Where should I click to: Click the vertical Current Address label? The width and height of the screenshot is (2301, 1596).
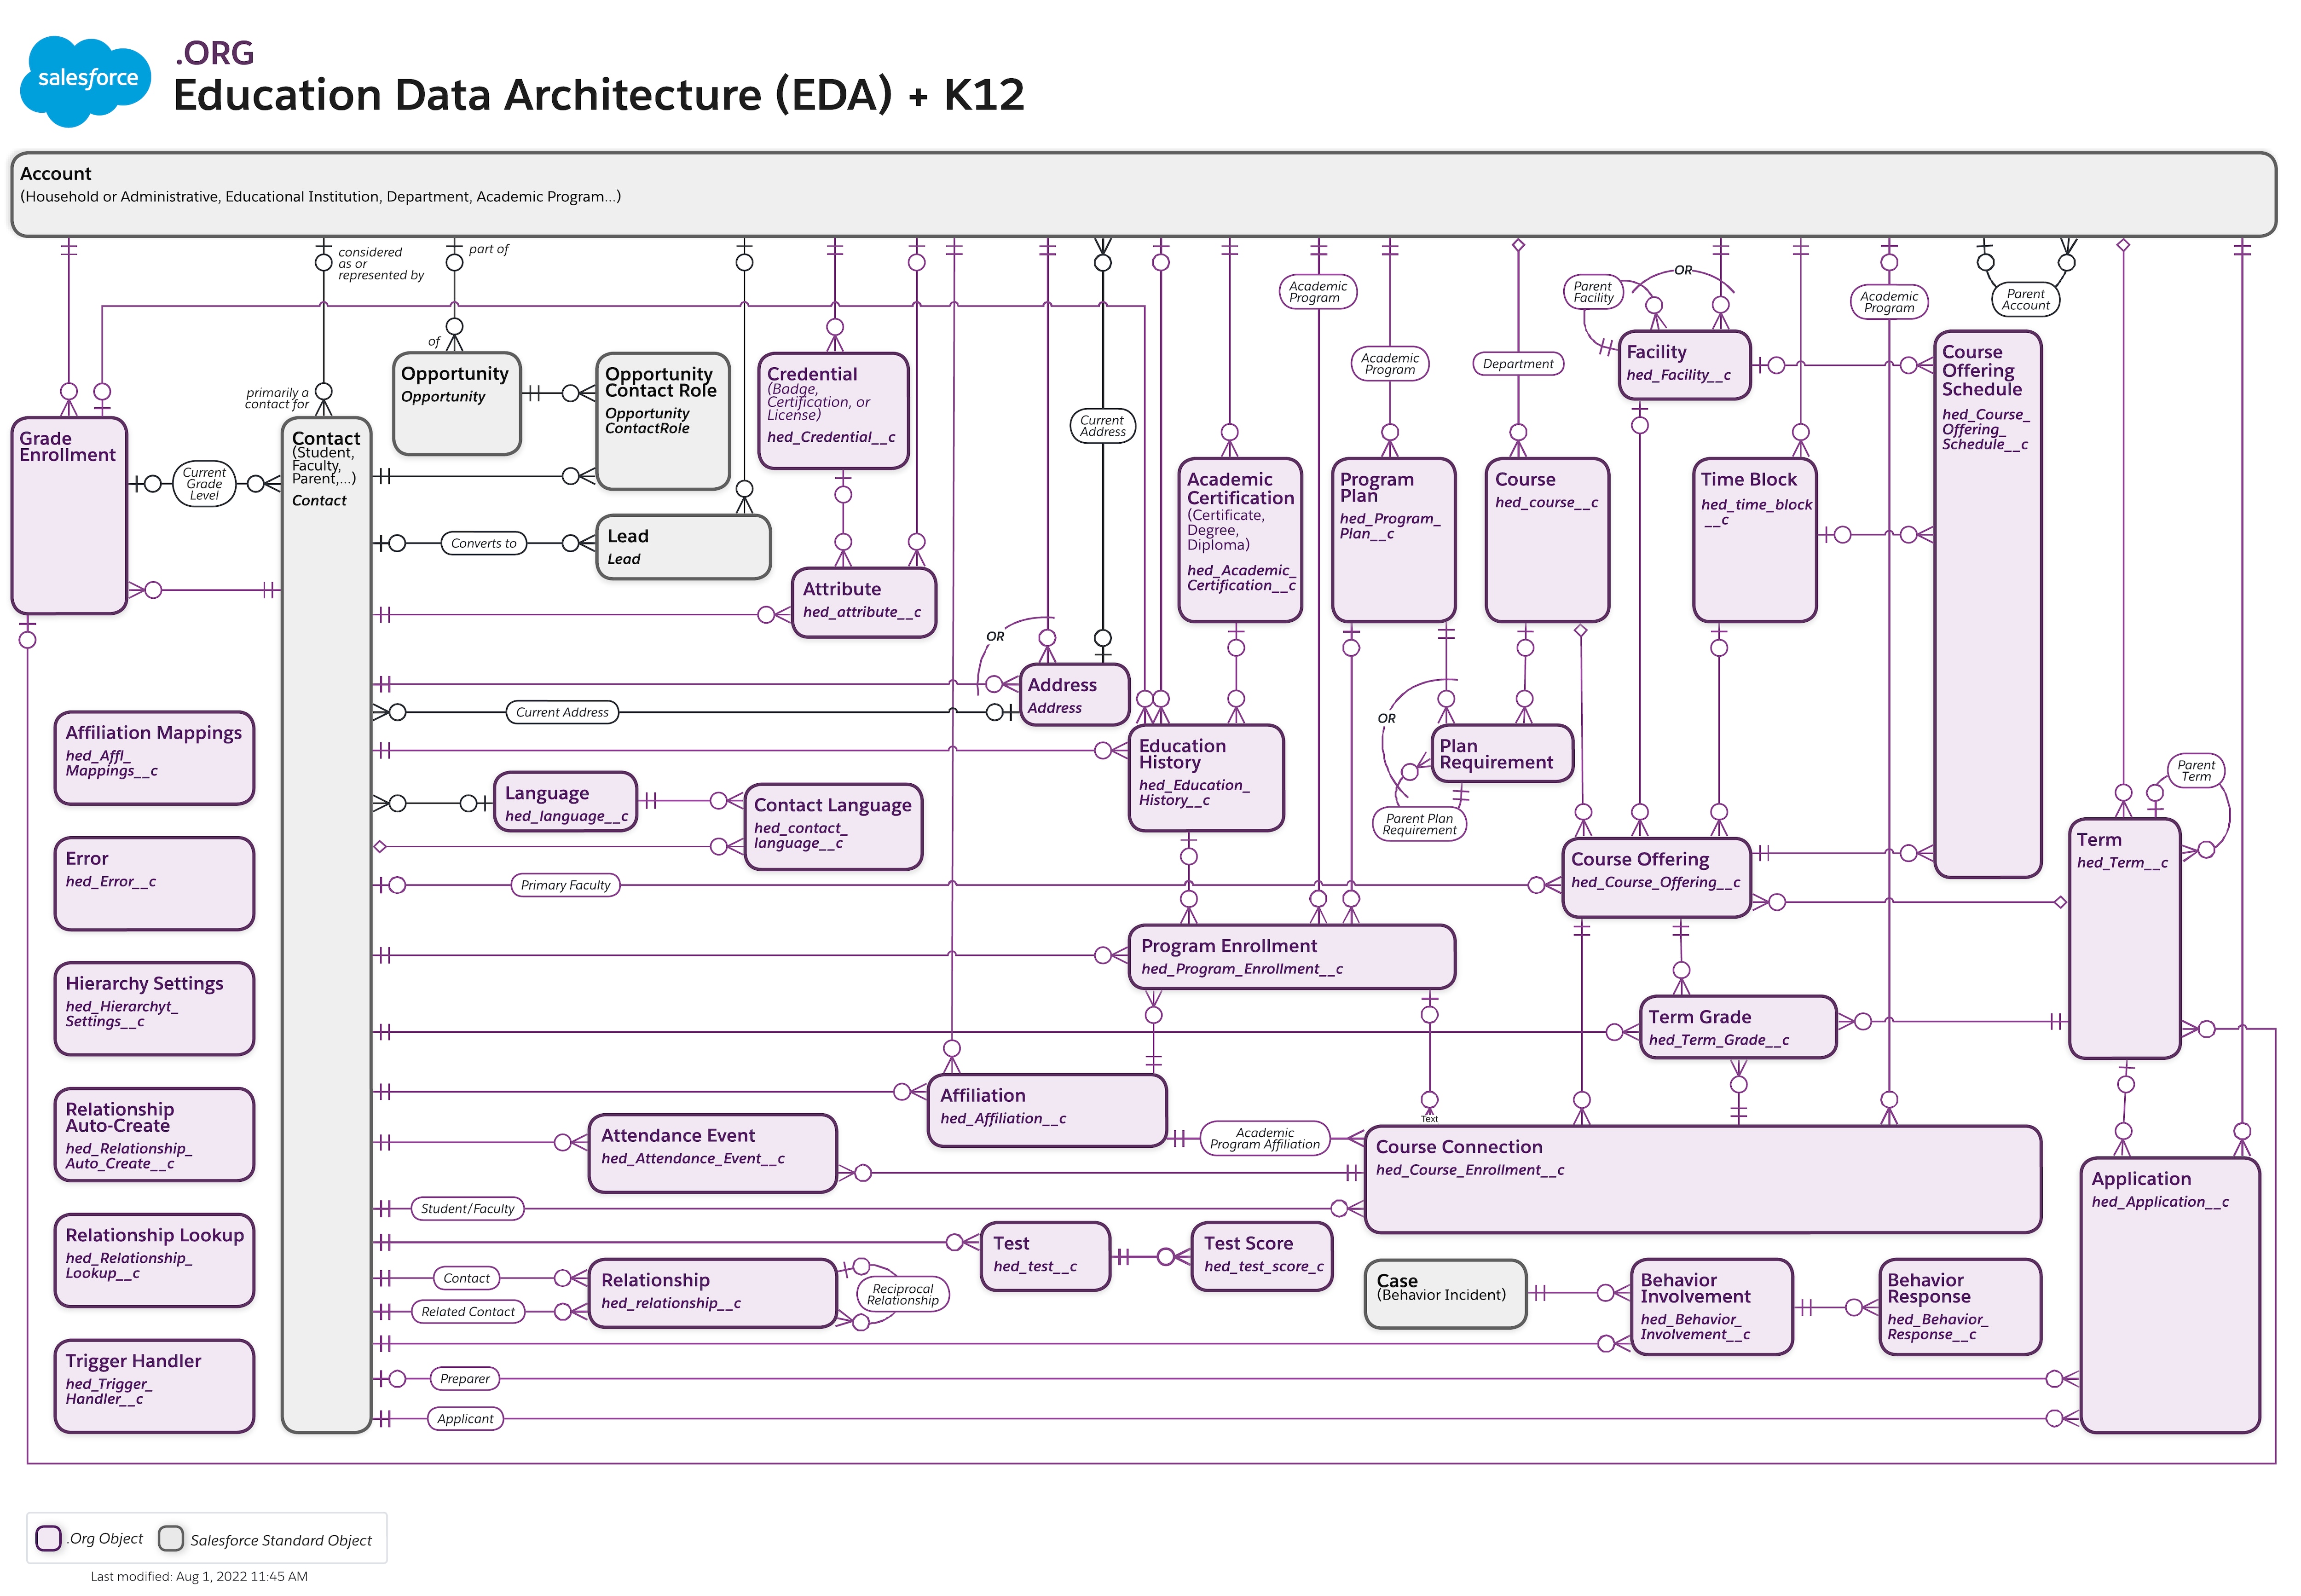[1102, 426]
